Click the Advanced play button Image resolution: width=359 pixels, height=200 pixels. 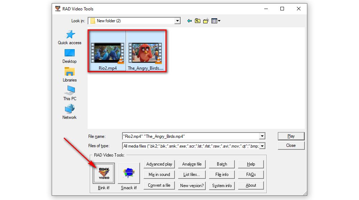click(x=159, y=164)
